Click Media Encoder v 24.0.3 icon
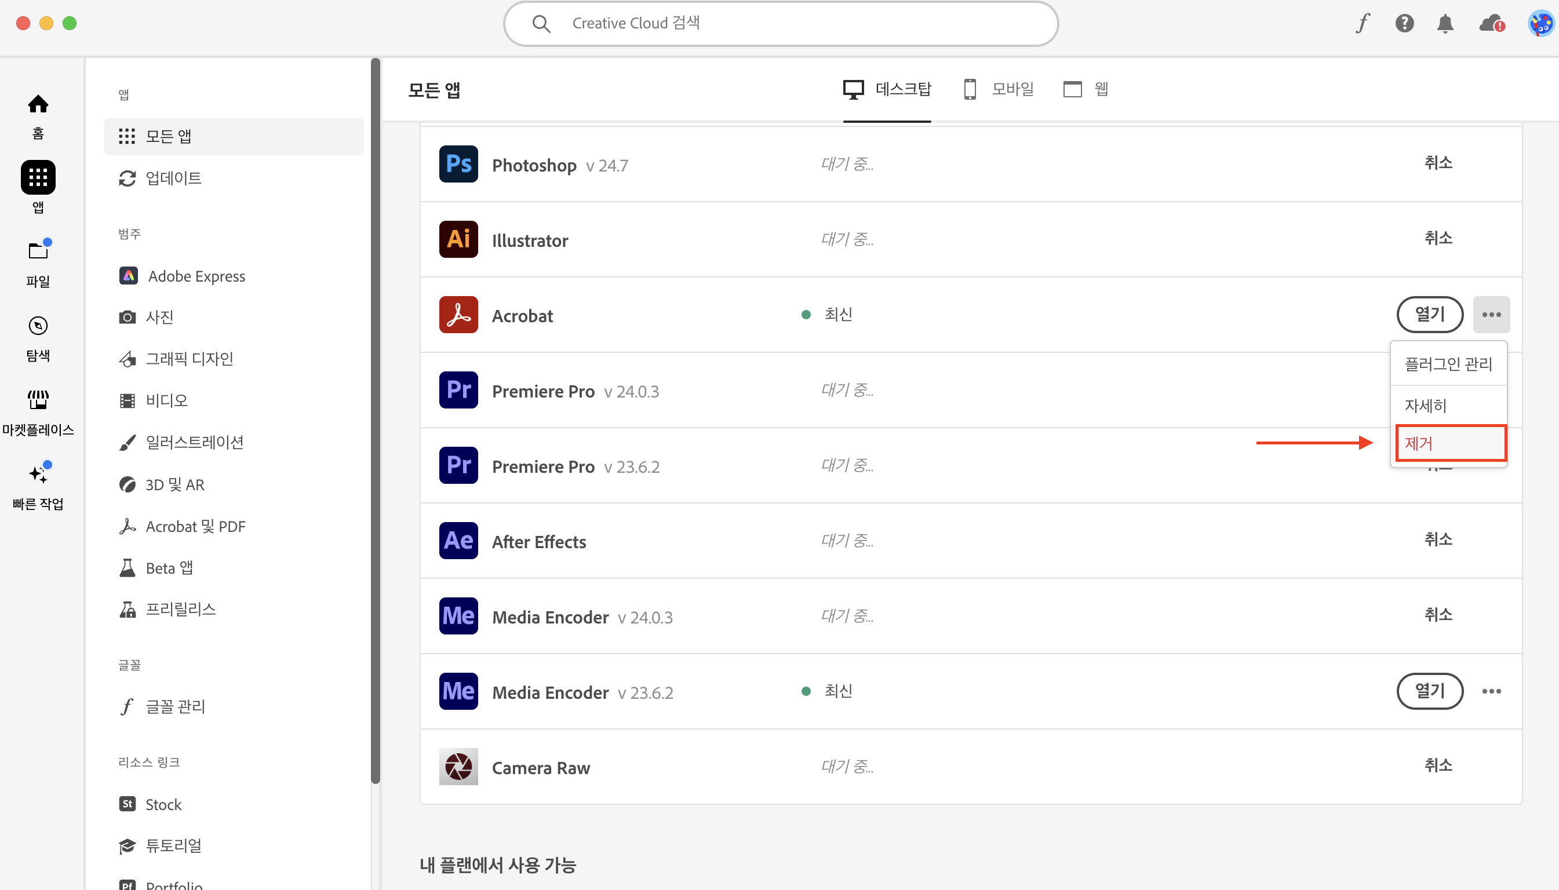 [x=458, y=615]
